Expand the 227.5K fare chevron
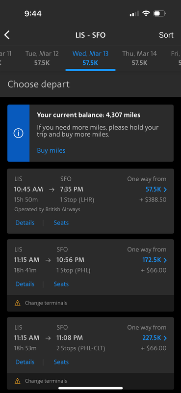181x393 pixels. coord(165,338)
